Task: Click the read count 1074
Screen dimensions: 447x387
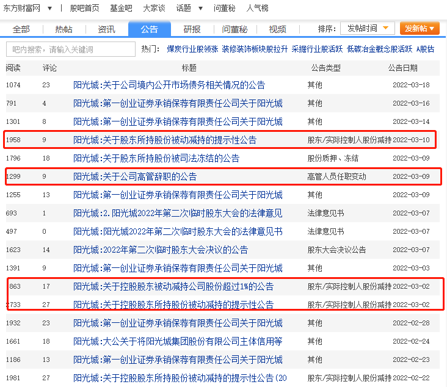Action: (x=13, y=85)
